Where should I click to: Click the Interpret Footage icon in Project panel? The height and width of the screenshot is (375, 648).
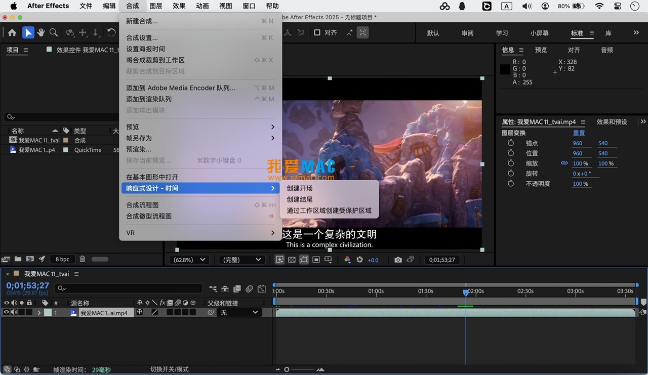tap(6, 259)
